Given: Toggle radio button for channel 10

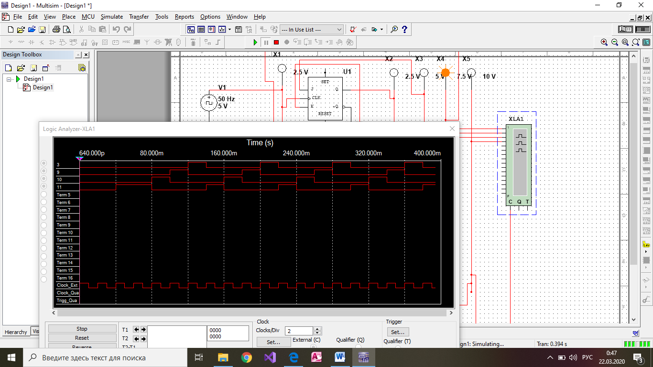Looking at the screenshot, I should click(44, 179).
